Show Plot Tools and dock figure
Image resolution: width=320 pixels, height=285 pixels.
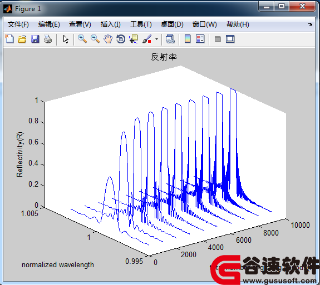pyautogui.click(x=230, y=39)
